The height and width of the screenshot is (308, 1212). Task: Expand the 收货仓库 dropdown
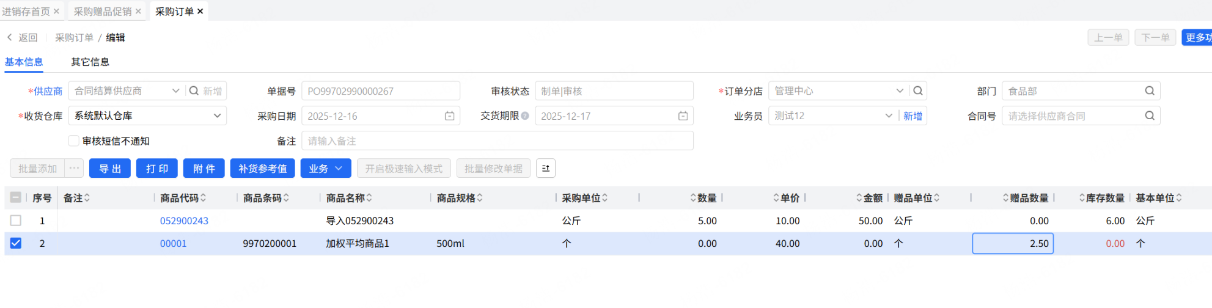point(217,116)
